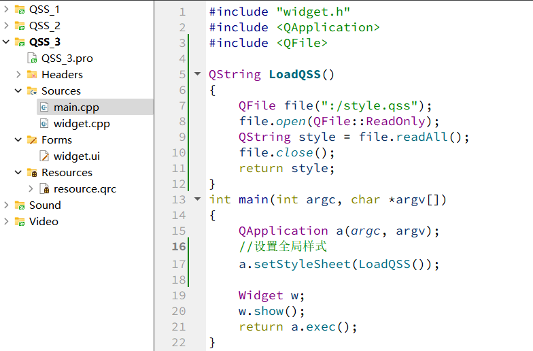This screenshot has width=533, height=351.
Task: Click QFile::ReadOnly on line 8
Action: (369, 121)
